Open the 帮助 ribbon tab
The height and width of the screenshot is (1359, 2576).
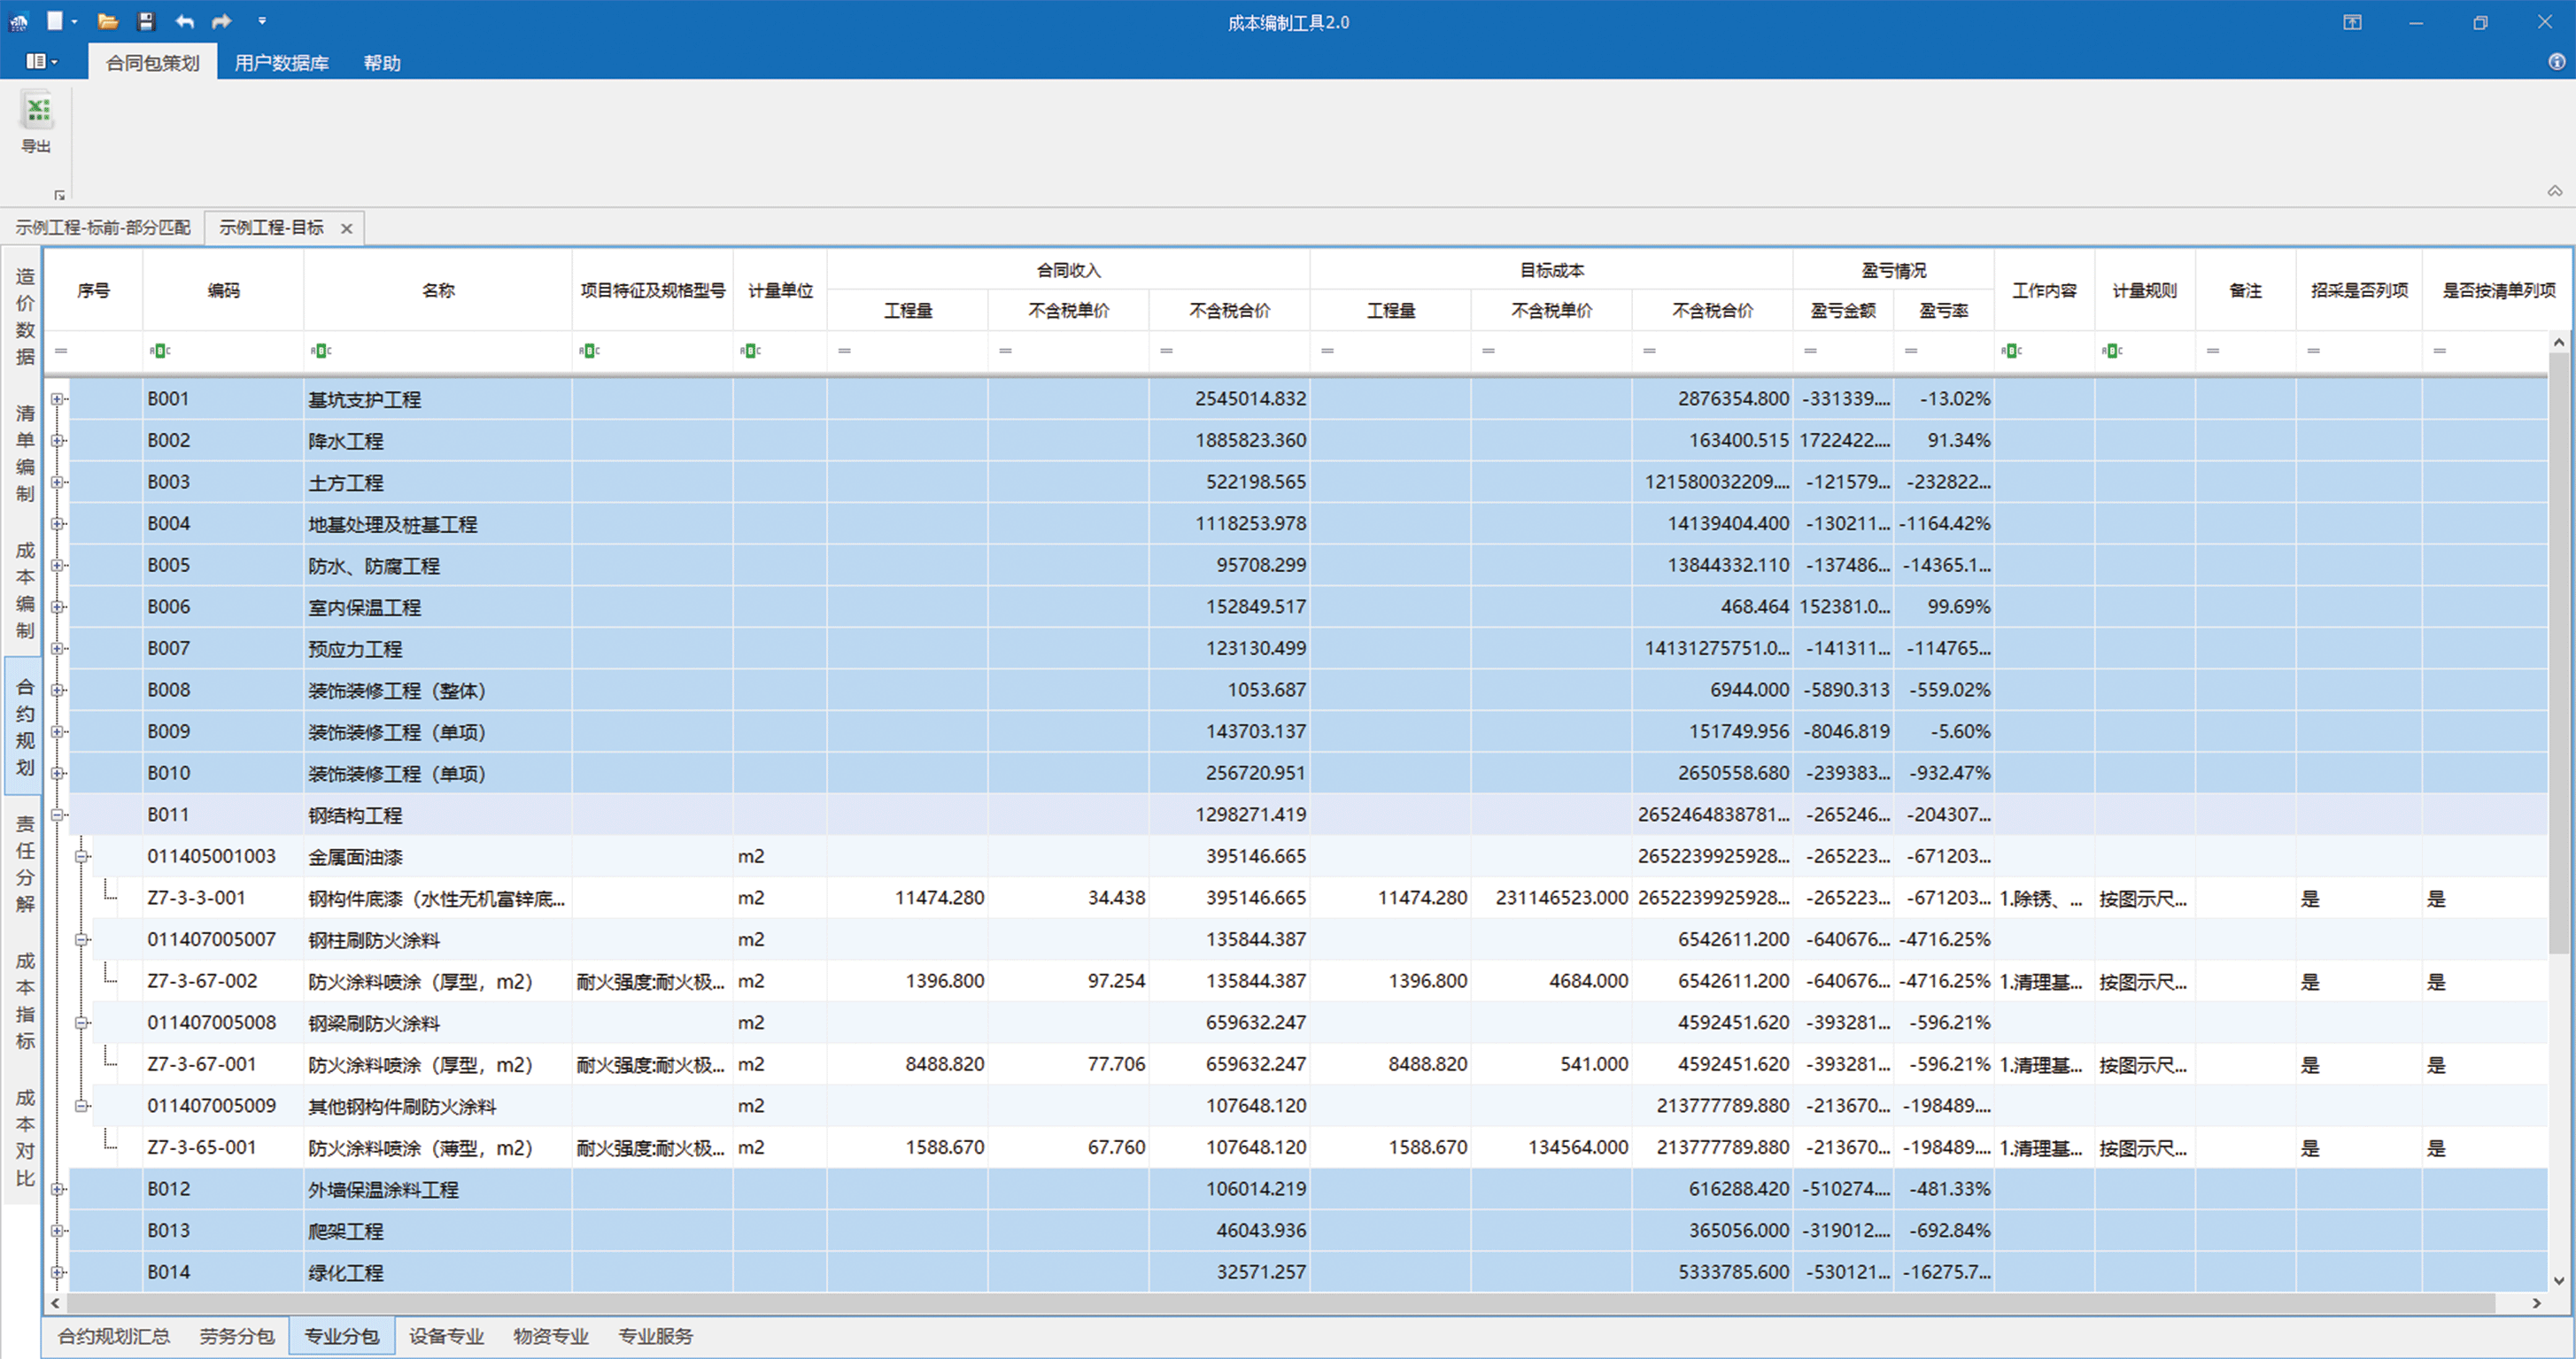coord(382,63)
